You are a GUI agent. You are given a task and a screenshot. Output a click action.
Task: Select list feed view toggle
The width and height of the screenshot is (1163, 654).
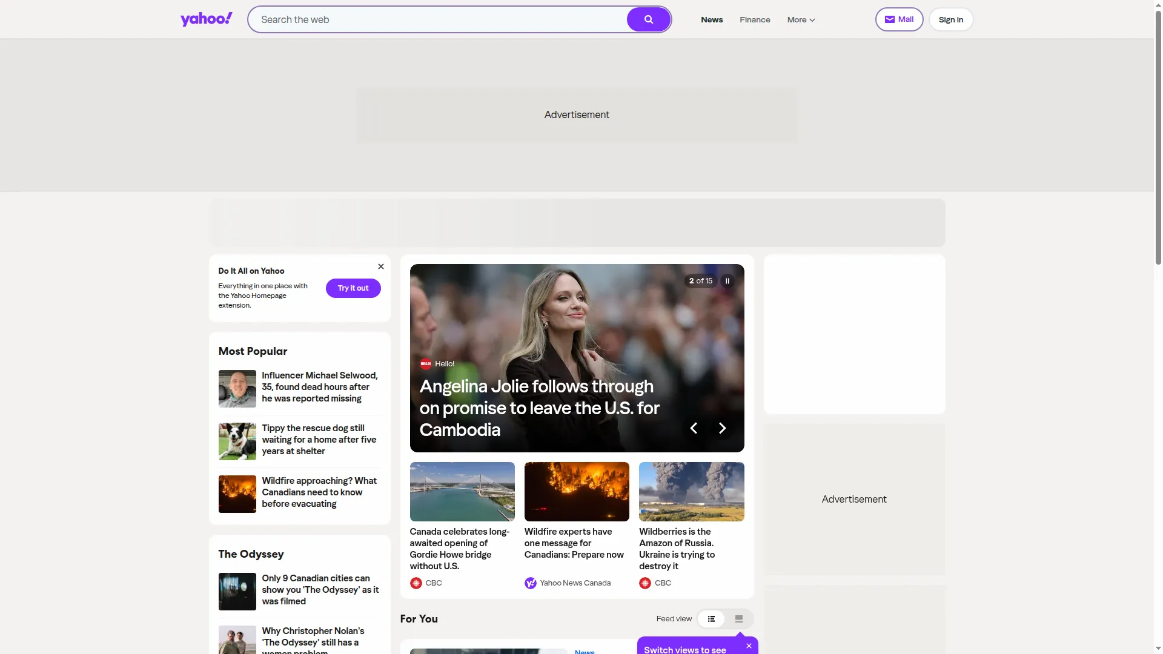[x=711, y=619]
